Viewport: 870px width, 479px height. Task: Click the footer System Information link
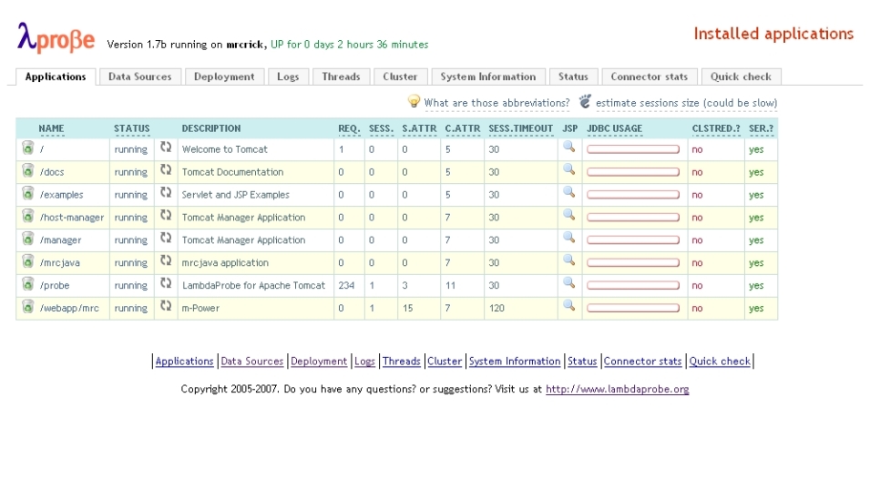515,362
